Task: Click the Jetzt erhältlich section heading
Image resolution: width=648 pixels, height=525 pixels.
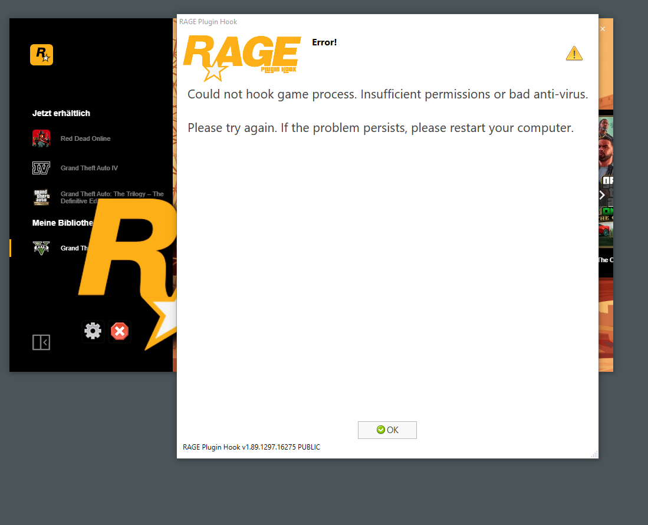Action: click(61, 113)
